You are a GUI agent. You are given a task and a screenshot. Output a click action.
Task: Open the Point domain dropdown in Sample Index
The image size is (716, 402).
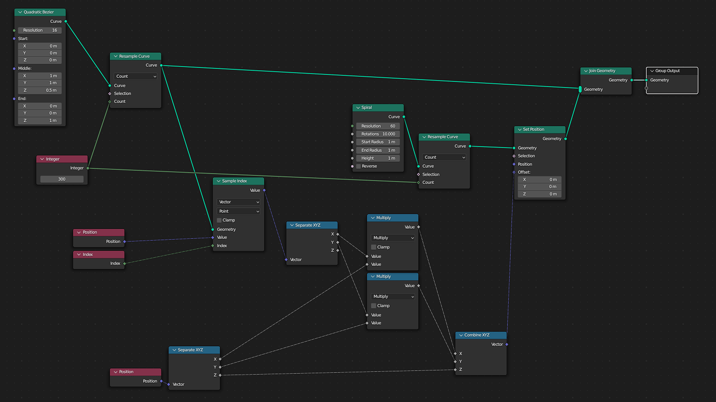[x=239, y=211]
